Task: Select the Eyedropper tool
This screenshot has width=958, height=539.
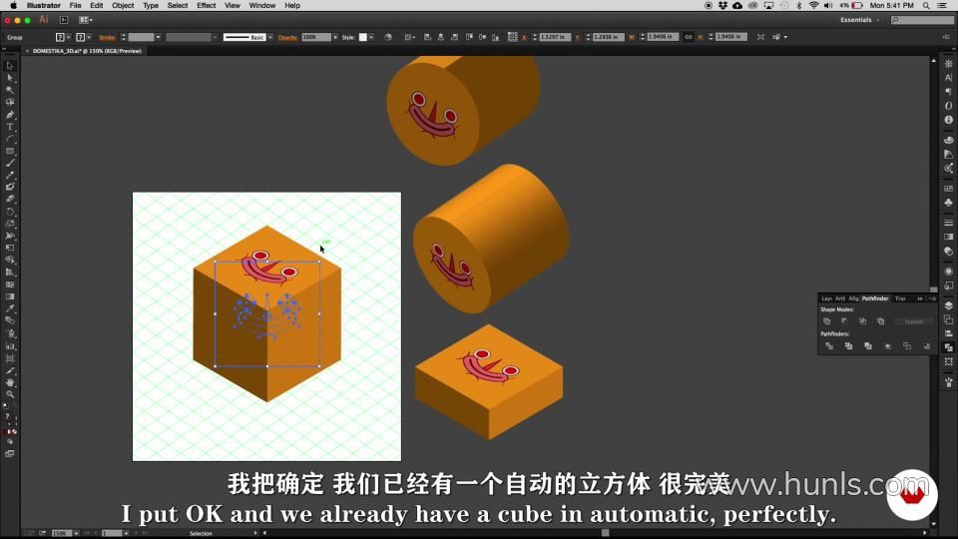Action: click(10, 308)
